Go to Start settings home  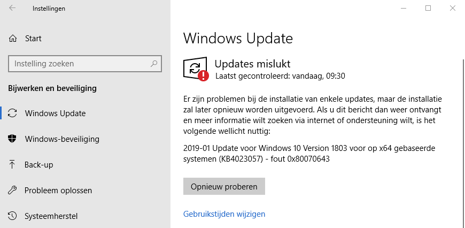33,39
